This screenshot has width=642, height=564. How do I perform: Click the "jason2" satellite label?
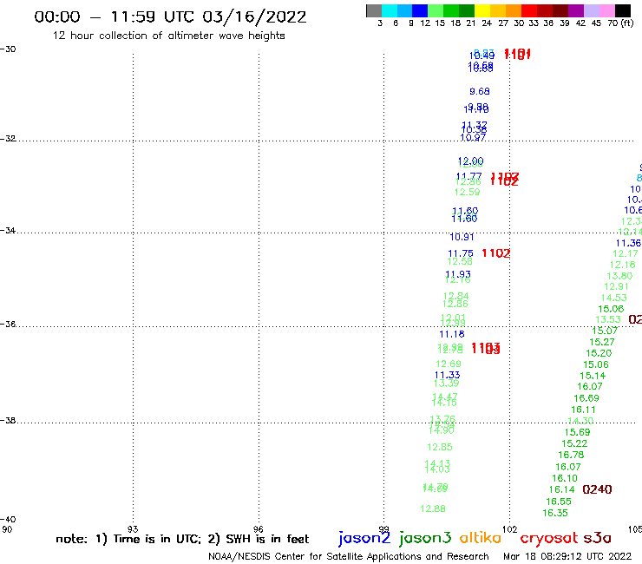click(x=364, y=538)
